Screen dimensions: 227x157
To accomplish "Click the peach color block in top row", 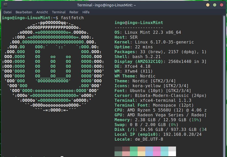I will (x=141, y=149).
